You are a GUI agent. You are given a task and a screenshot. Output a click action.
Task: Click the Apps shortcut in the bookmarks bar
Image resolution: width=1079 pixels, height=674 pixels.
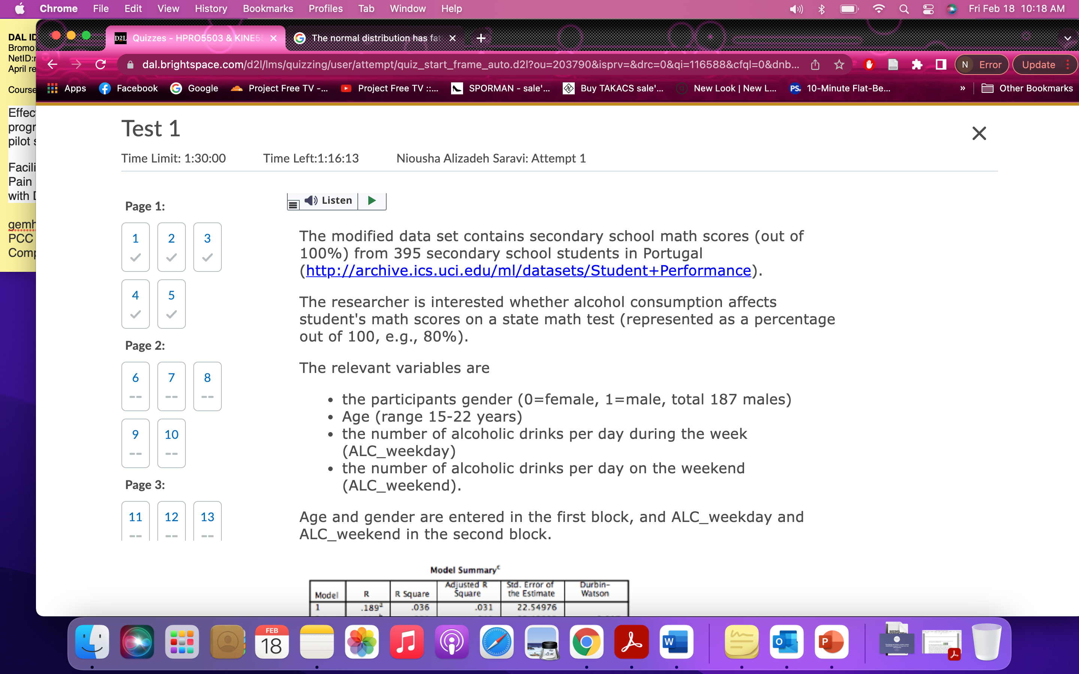click(66, 88)
